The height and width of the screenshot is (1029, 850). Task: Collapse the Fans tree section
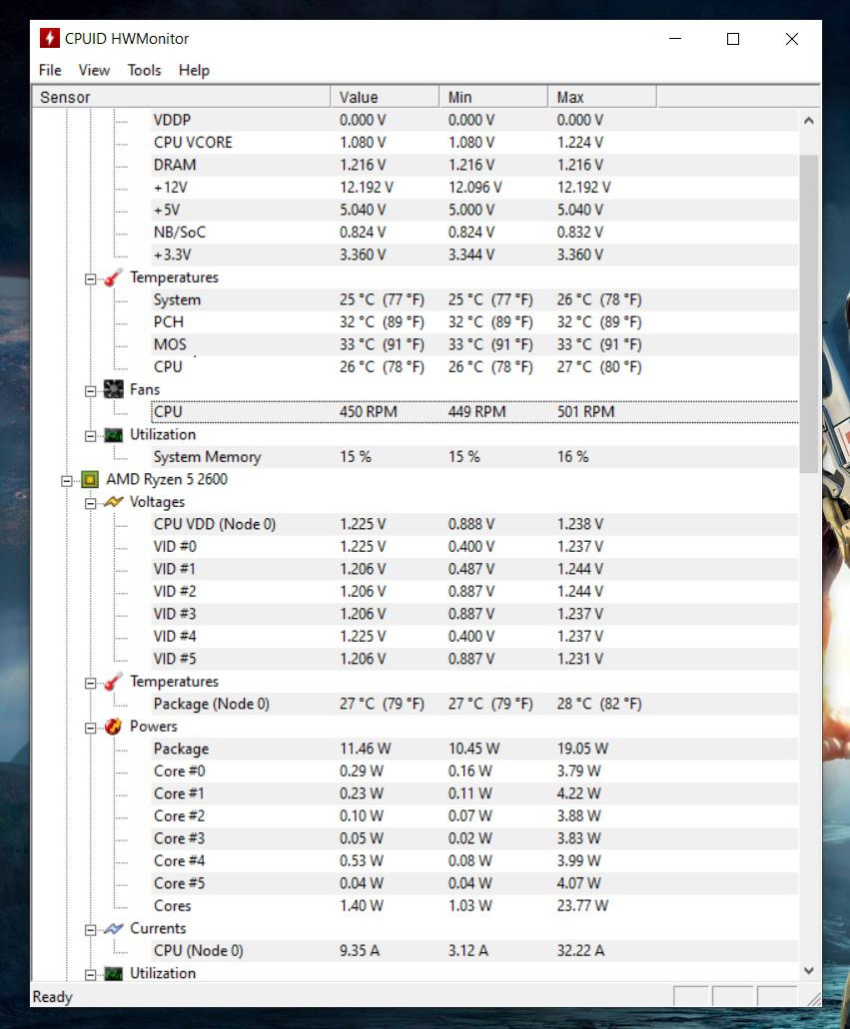point(91,390)
